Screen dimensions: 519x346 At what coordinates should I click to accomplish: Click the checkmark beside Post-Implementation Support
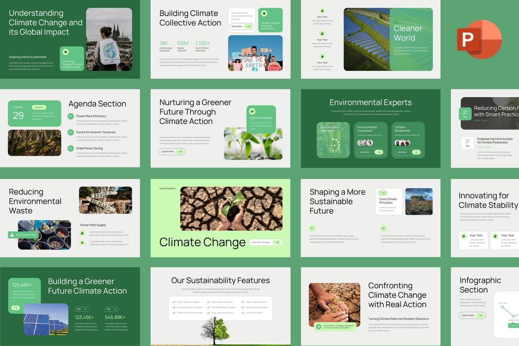(x=208, y=307)
